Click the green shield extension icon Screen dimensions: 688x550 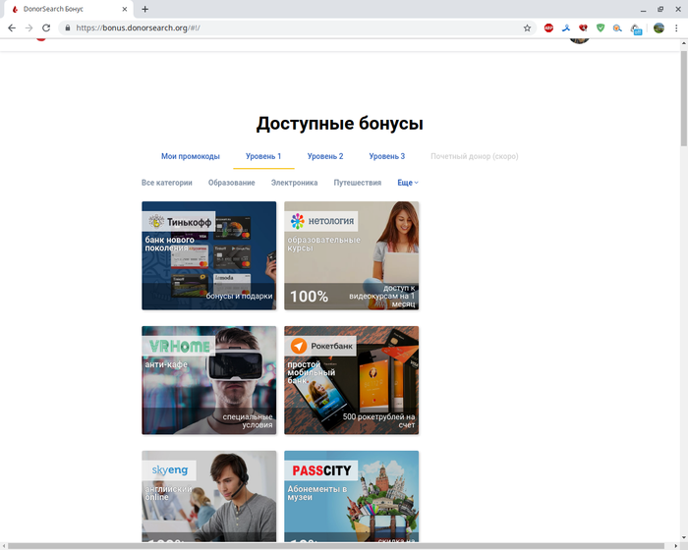point(601,28)
